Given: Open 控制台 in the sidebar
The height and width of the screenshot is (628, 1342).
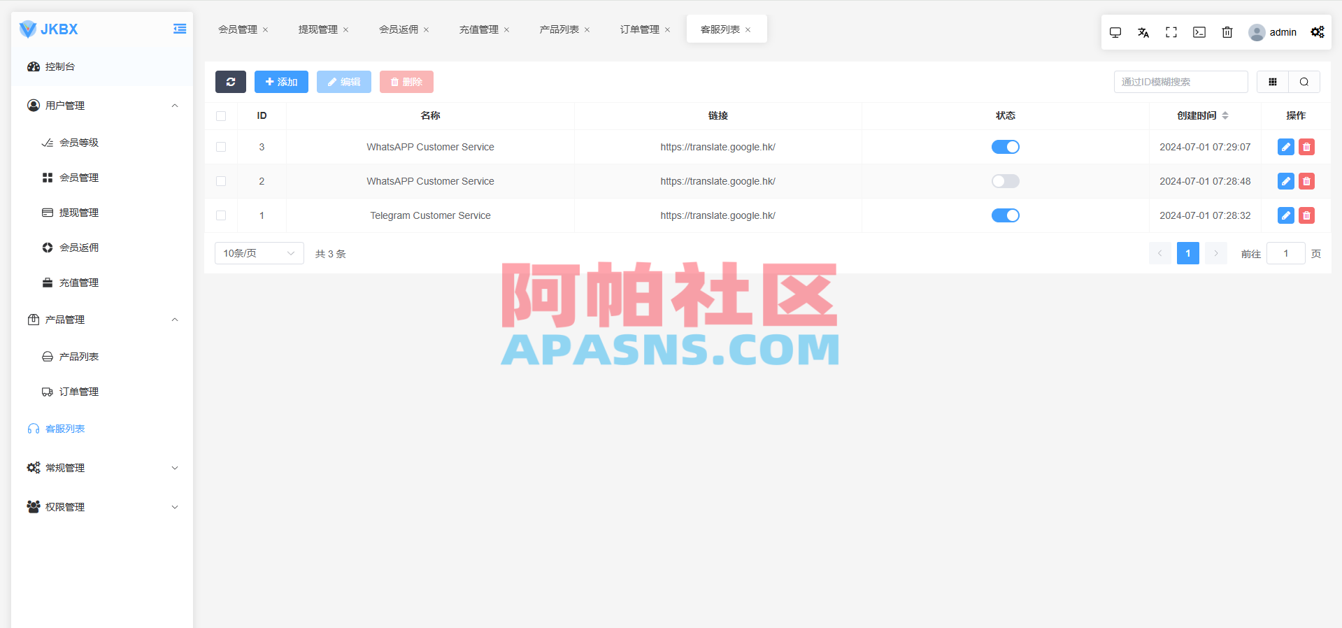Looking at the screenshot, I should [x=102, y=66].
